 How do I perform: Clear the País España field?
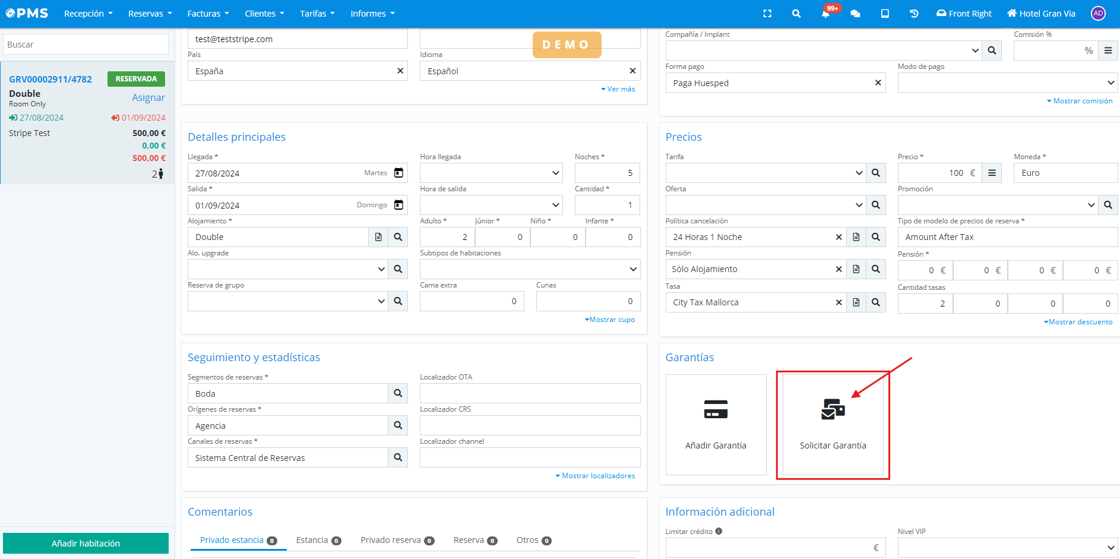(400, 71)
